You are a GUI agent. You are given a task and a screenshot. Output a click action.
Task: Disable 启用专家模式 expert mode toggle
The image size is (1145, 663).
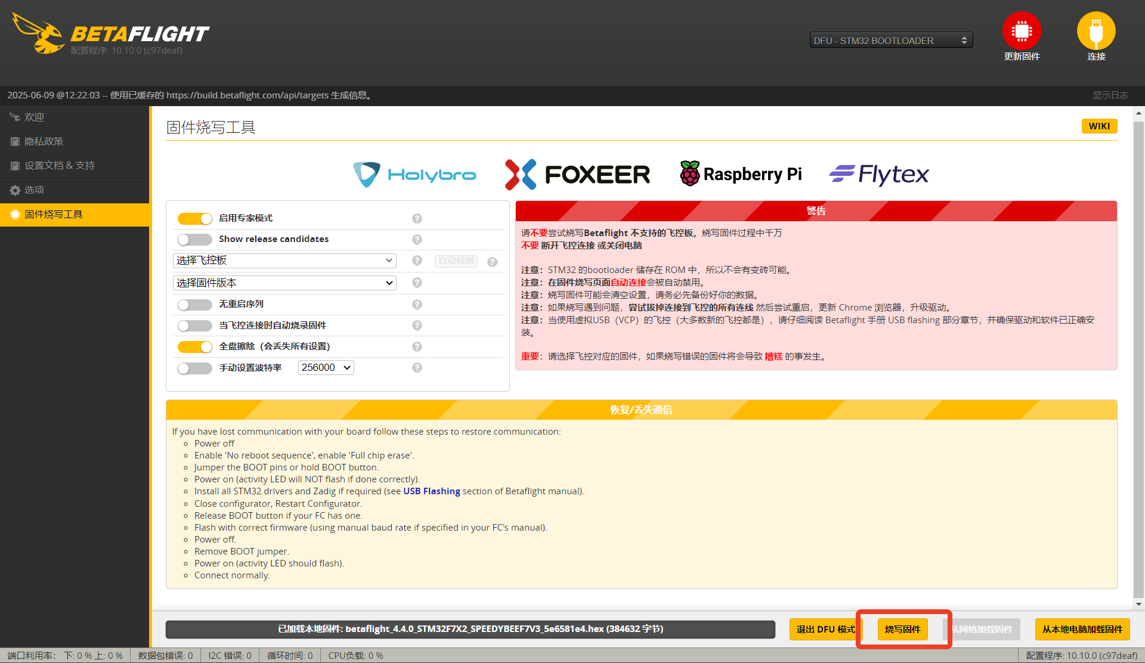point(195,219)
